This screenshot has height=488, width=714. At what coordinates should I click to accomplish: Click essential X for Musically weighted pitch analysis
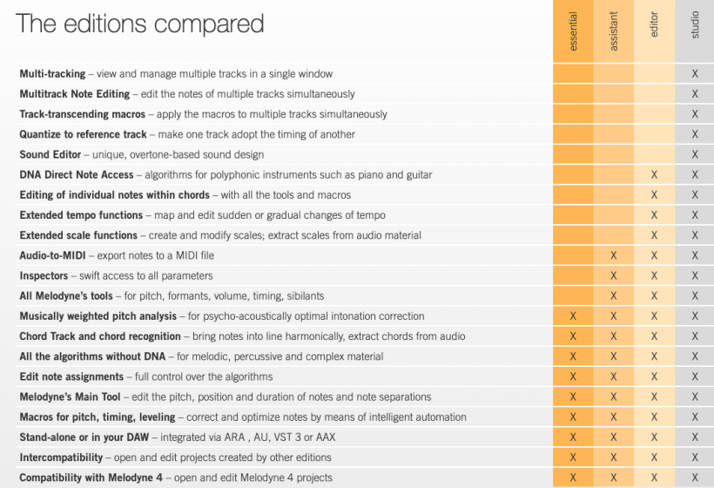573,315
